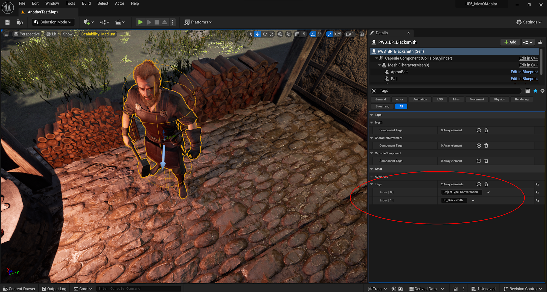Click the Play in editor button

click(x=140, y=22)
